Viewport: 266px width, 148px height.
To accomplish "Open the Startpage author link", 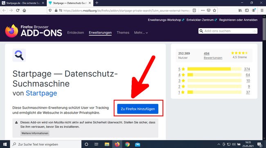I will click(41, 93).
